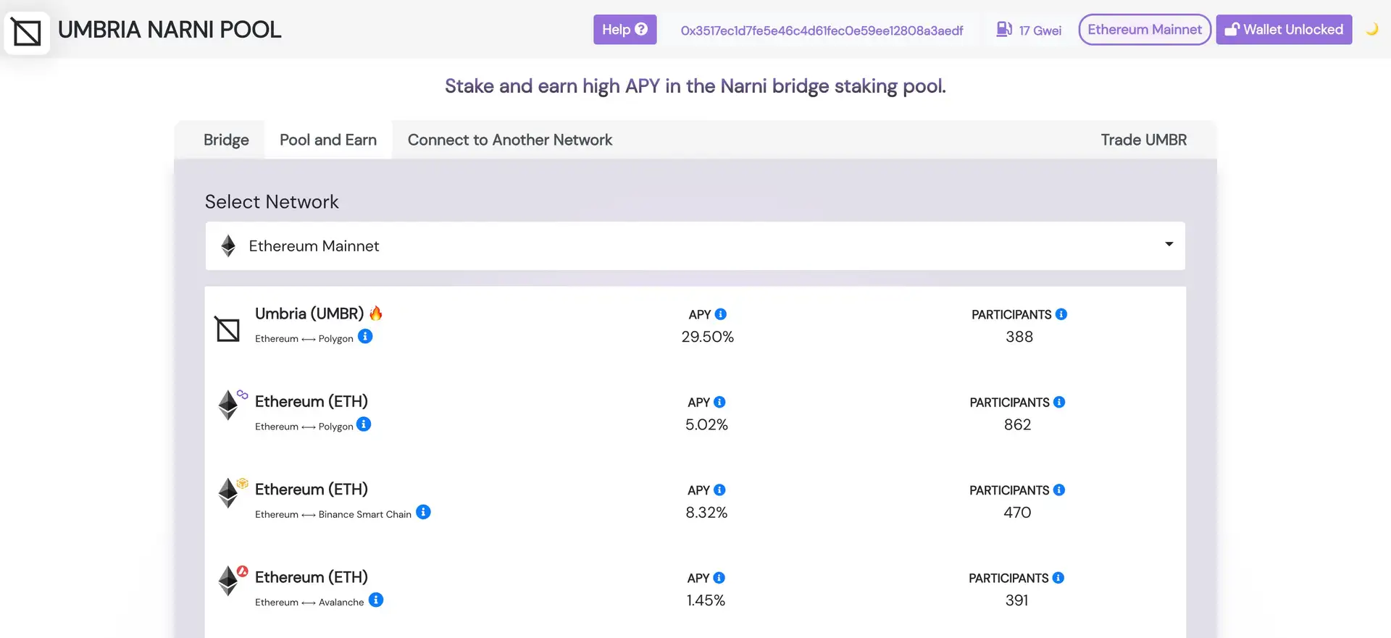The width and height of the screenshot is (1391, 638).
Task: Click the Umbria logo in the header
Action: (x=27, y=33)
